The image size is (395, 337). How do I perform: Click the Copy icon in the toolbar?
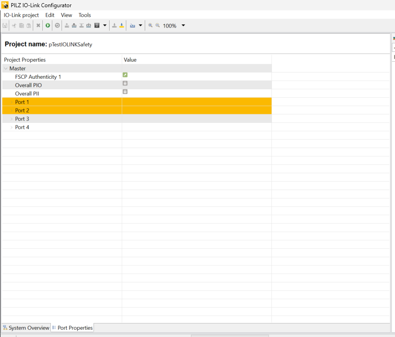pyautogui.click(x=22, y=26)
